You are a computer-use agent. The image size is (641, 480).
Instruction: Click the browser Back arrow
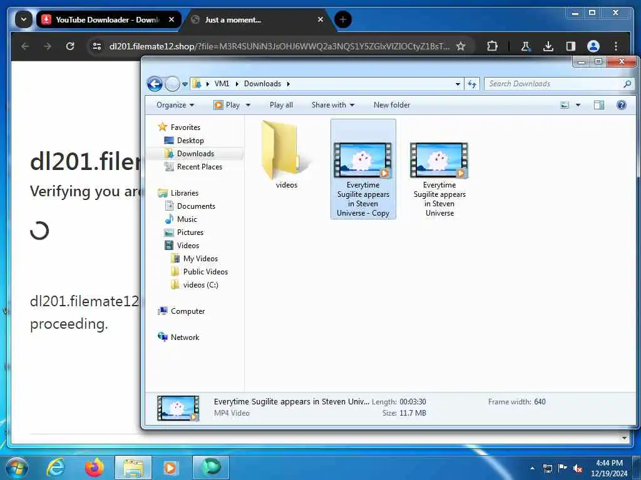pyautogui.click(x=25, y=46)
